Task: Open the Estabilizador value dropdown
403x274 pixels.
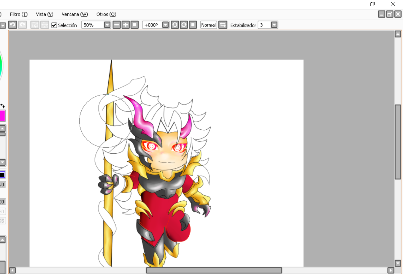Action: tap(274, 25)
